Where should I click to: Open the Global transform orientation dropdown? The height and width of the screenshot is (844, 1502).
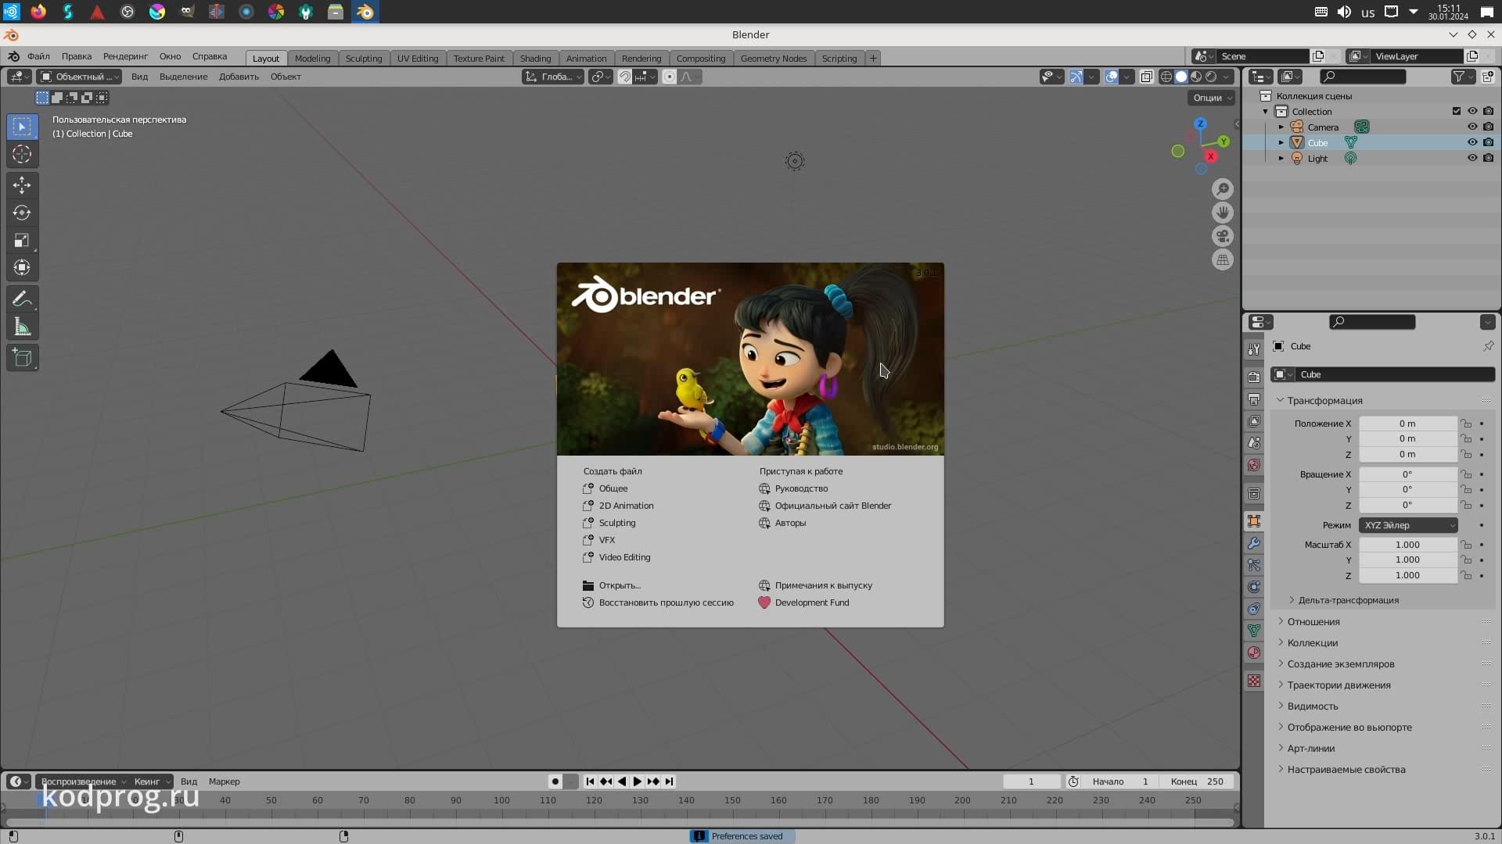click(x=553, y=77)
